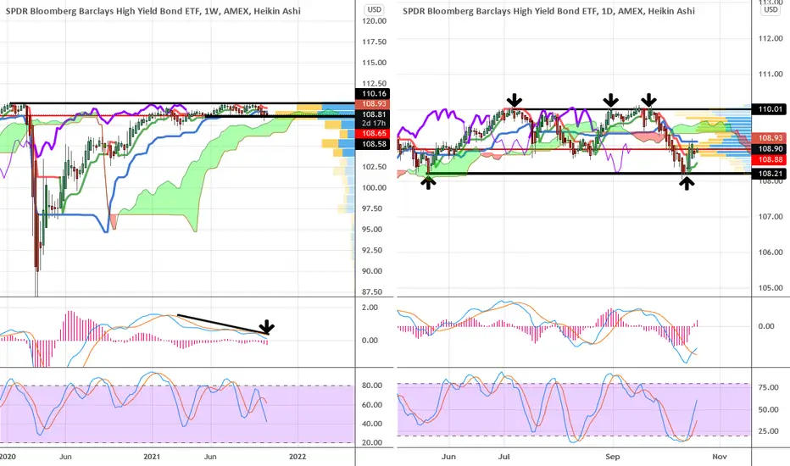Screen dimensions: 790x466
Task: Select the 110.01 resistance price label
Action: (x=769, y=108)
